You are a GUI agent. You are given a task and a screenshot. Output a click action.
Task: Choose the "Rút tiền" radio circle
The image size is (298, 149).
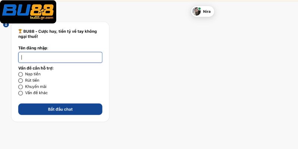pos(20,80)
